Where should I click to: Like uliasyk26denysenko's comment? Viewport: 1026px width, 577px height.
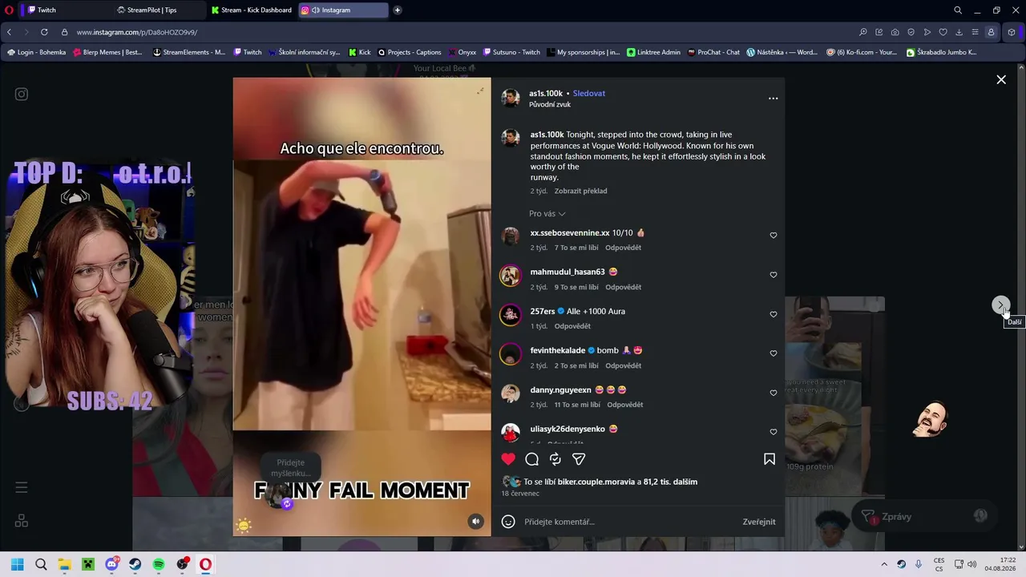pos(774,432)
